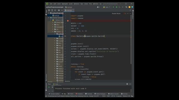Expand the Extended Definitions tree node

53,27
